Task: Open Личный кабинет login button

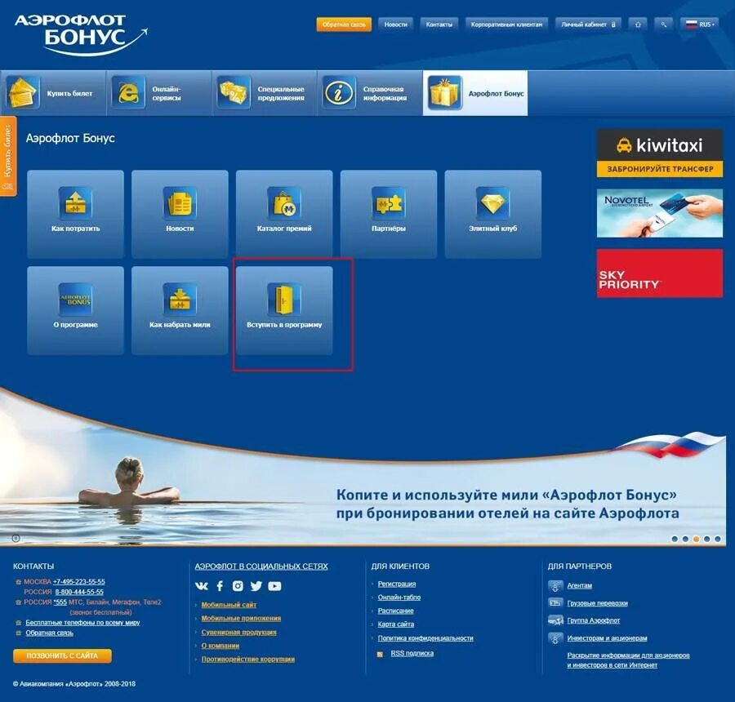Action: pos(588,24)
